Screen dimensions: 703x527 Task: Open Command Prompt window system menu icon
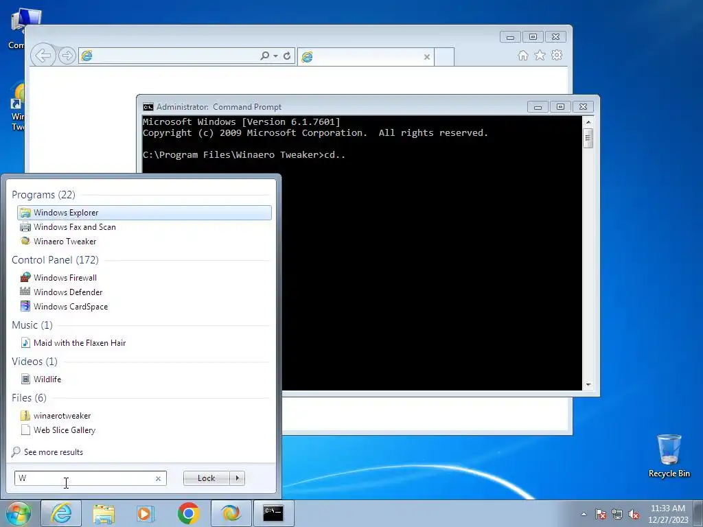tap(148, 106)
